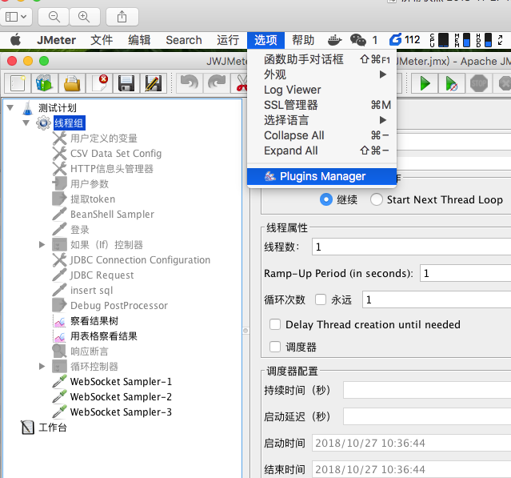The image size is (511, 478).
Task: Choose Log Viewer menu entry
Action: click(321, 90)
